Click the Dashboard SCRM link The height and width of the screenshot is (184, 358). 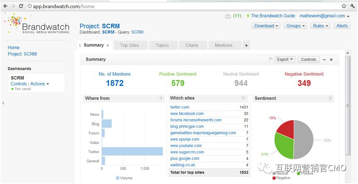(x=108, y=32)
